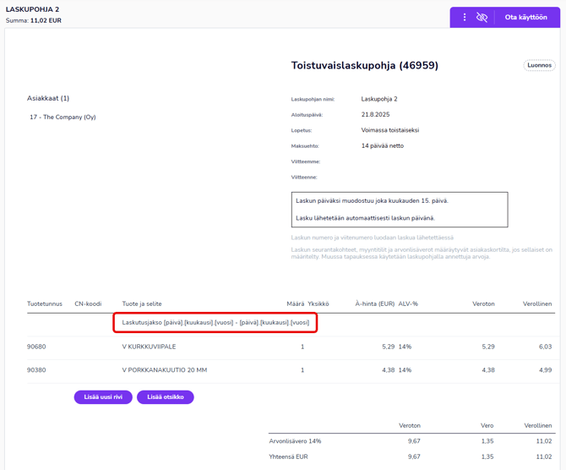Viewport: 566px width, 470px height.
Task: Click the À-hinta (EUR) column header
Action: (375, 303)
